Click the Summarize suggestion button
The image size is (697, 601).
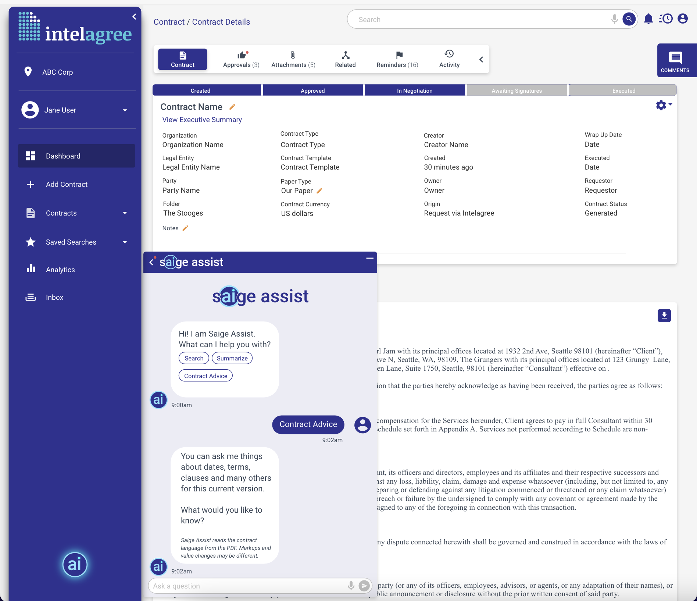(x=232, y=358)
